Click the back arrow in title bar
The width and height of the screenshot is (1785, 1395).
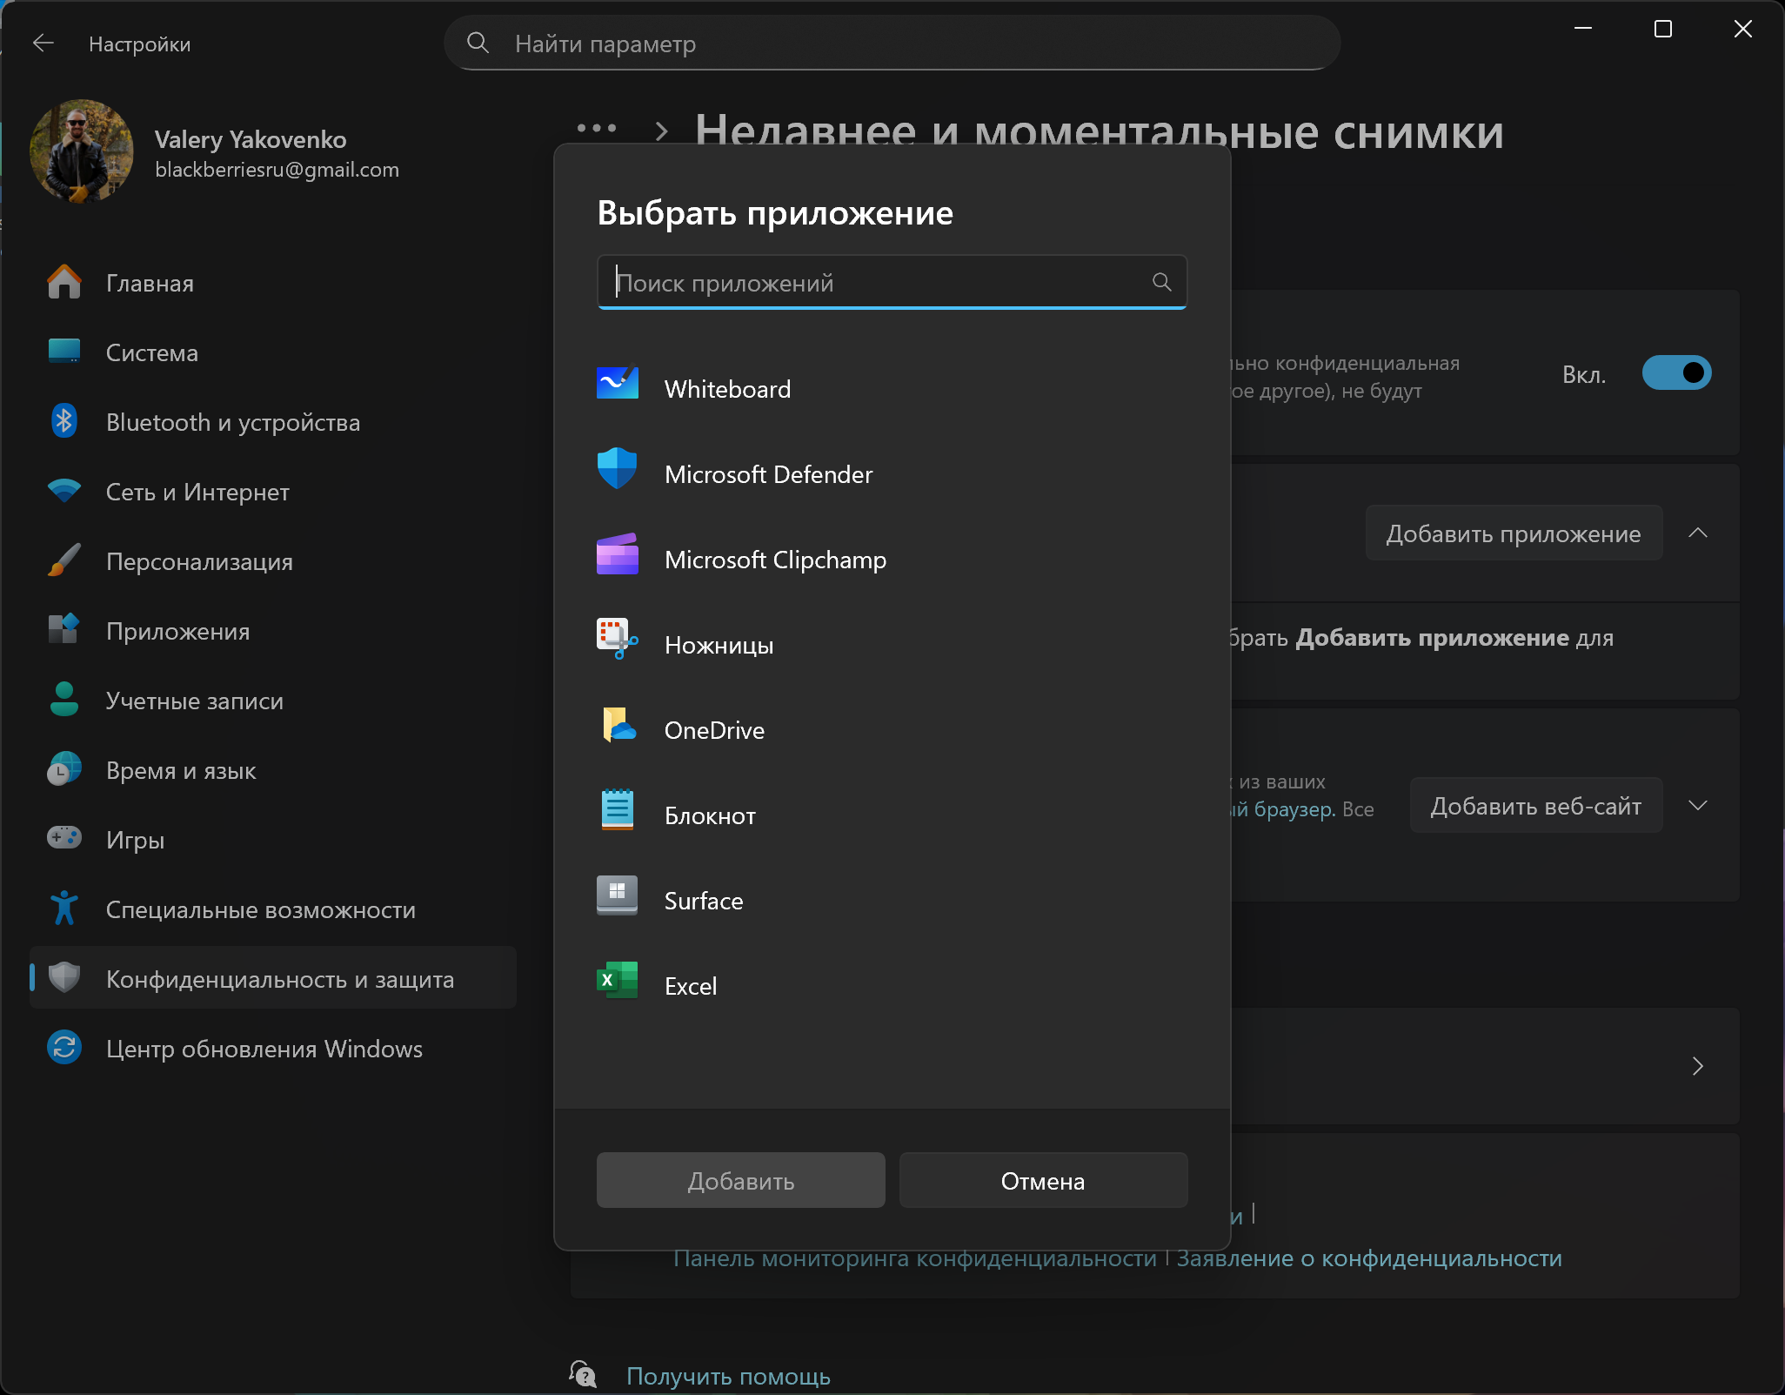43,44
